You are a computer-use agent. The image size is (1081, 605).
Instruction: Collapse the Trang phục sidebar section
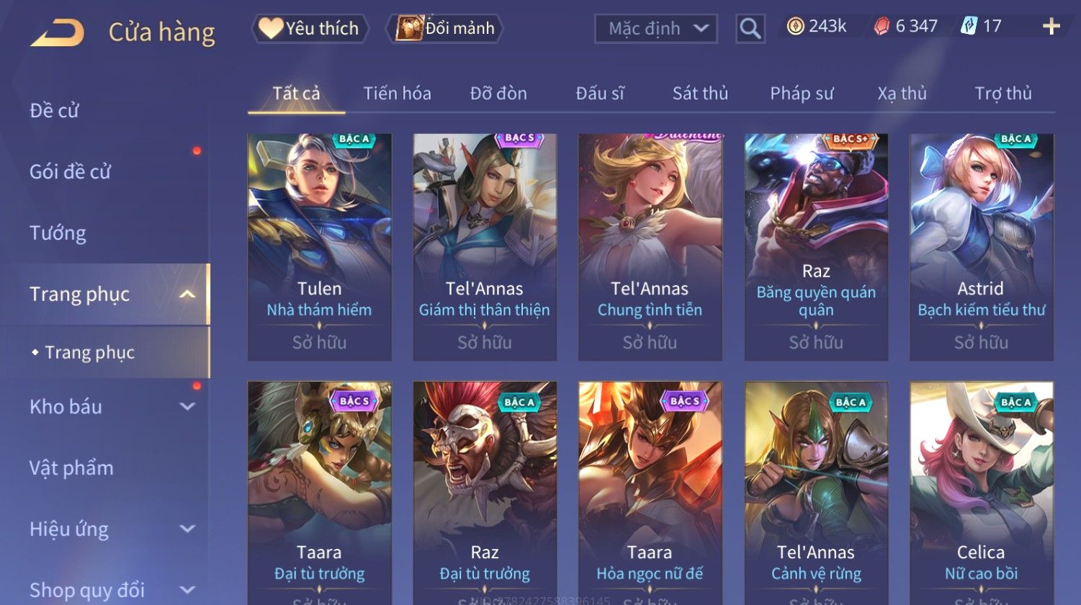[x=187, y=294]
